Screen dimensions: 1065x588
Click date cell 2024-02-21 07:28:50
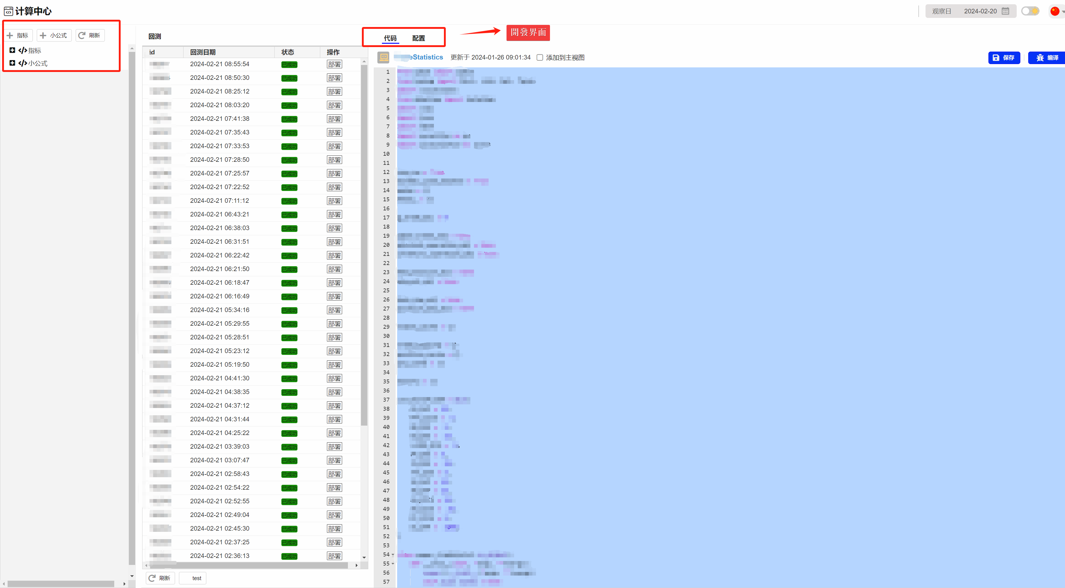pyautogui.click(x=219, y=160)
